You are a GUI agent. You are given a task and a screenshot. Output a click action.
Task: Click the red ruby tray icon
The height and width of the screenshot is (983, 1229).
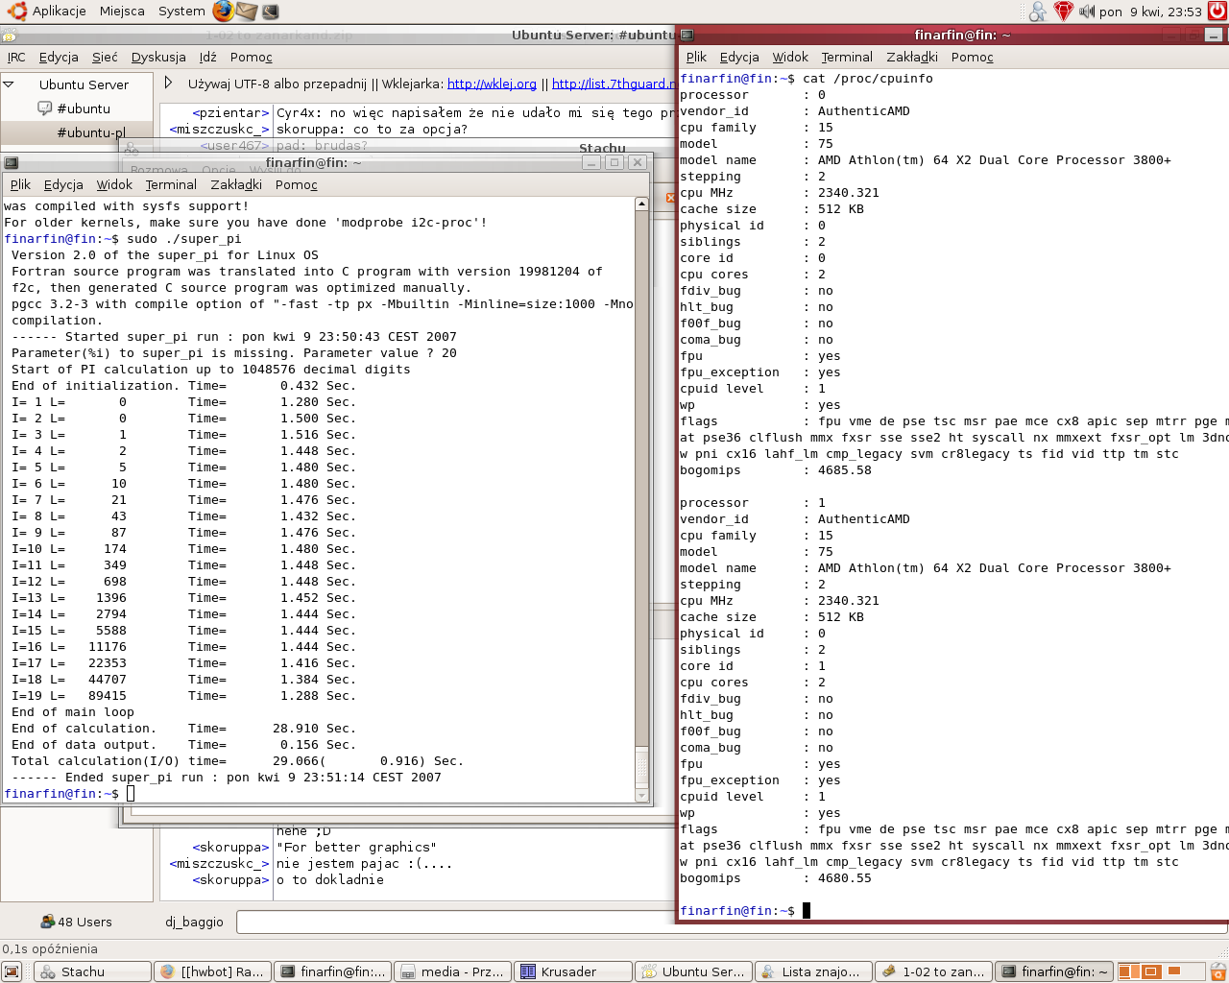1063,12
